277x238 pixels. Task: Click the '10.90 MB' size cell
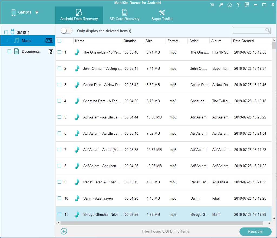pyautogui.click(x=154, y=117)
